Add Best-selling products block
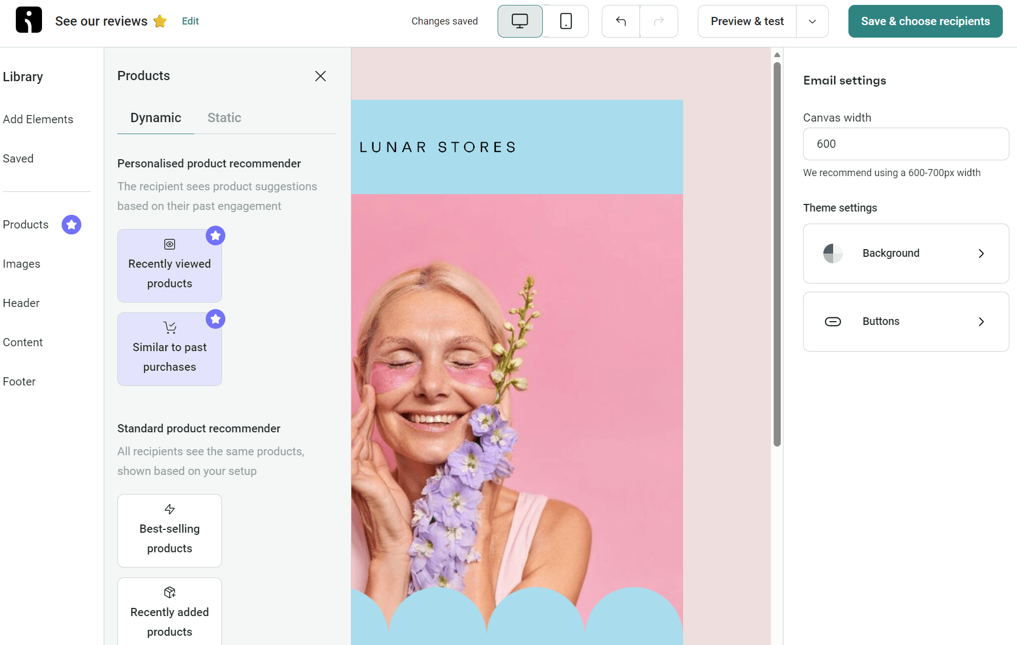The height and width of the screenshot is (645, 1017). click(170, 531)
